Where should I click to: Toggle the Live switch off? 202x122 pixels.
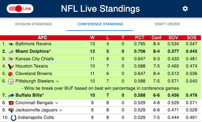tap(20, 9)
